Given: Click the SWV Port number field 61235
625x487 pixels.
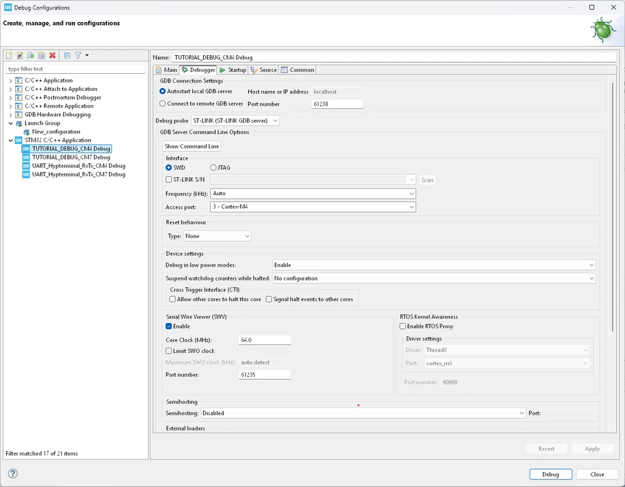Looking at the screenshot, I should coord(265,374).
